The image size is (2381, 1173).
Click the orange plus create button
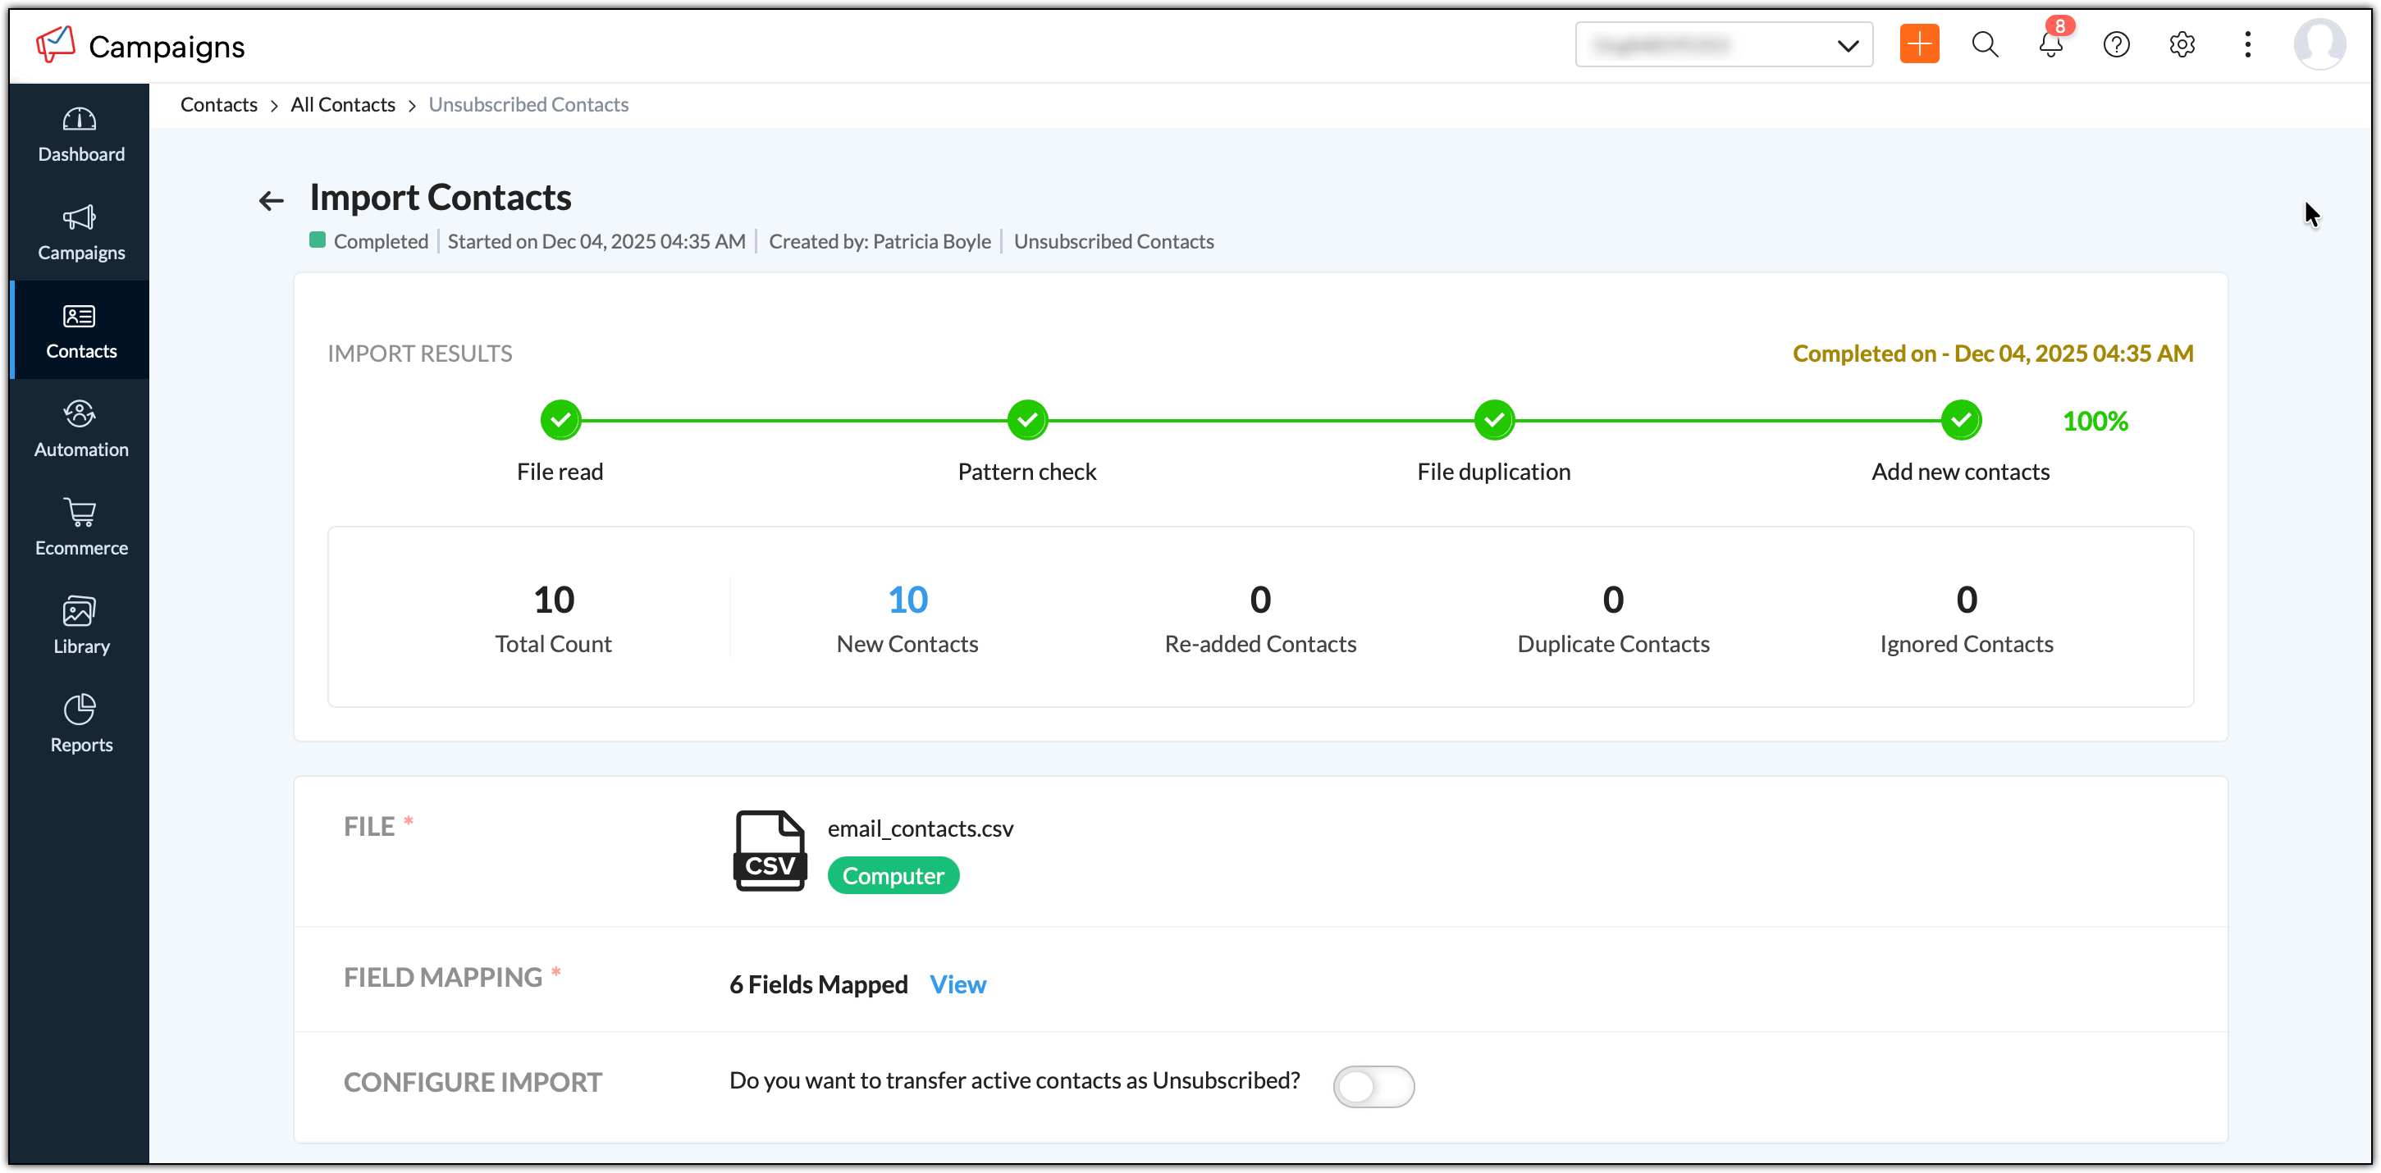click(1919, 44)
